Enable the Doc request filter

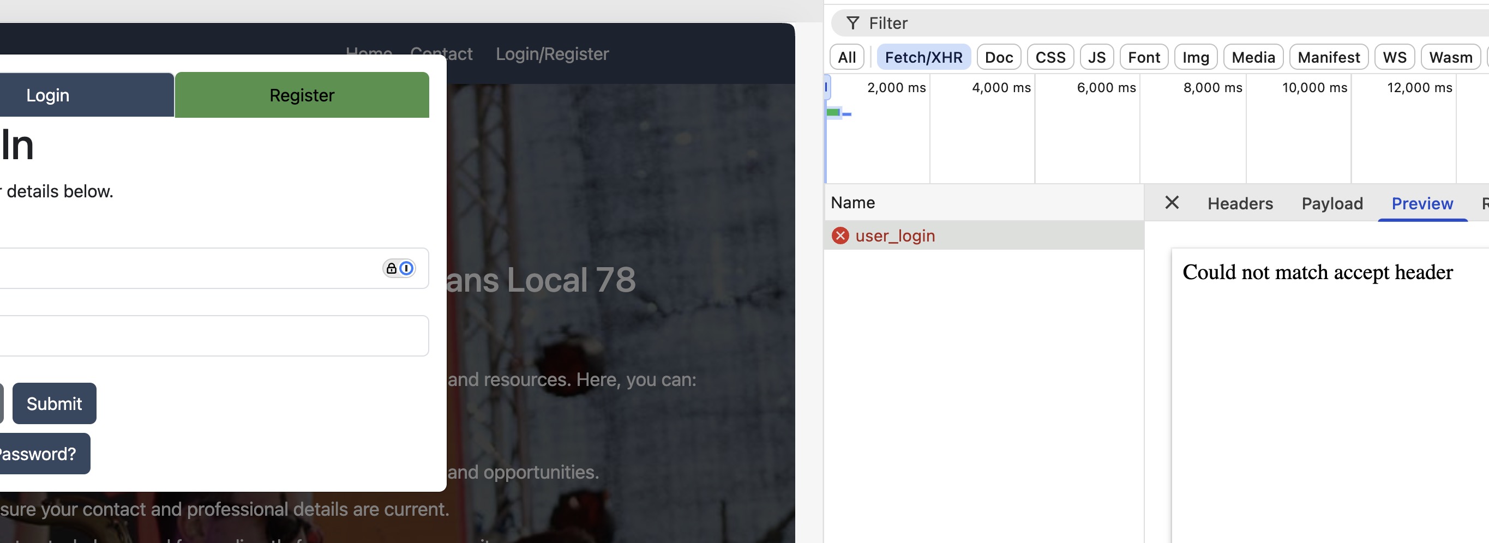[998, 57]
